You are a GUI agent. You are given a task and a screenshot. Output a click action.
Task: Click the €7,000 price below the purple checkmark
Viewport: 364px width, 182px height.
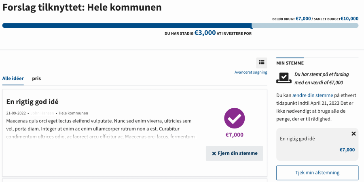tap(235, 135)
